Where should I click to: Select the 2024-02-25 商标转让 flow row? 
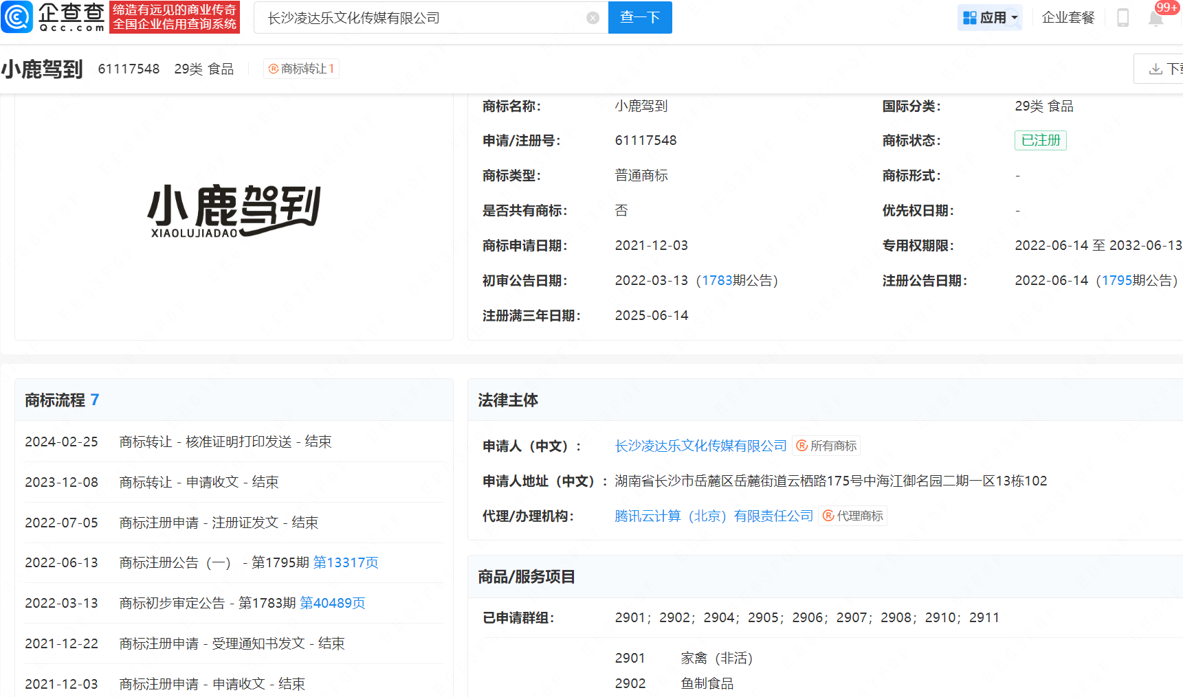(234, 442)
